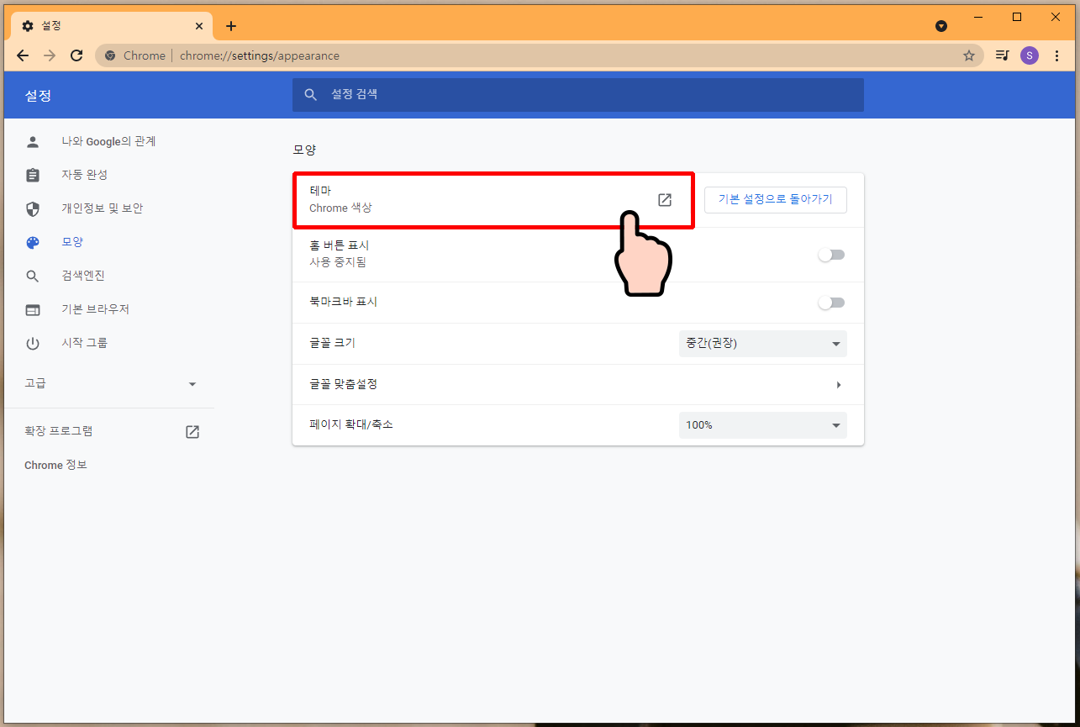Screen dimensions: 1080x727
Task: Reload the page with refresh icon
Action: 76,55
